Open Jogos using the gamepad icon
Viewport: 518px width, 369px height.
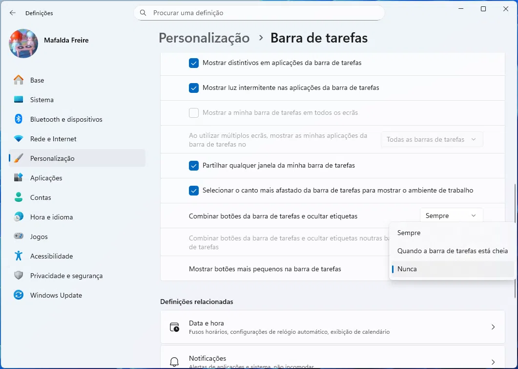click(19, 237)
